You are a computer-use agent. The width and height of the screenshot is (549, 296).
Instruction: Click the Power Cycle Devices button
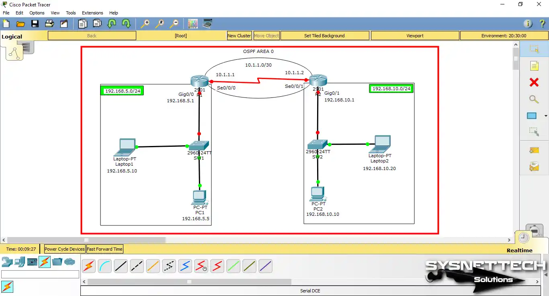pos(65,249)
